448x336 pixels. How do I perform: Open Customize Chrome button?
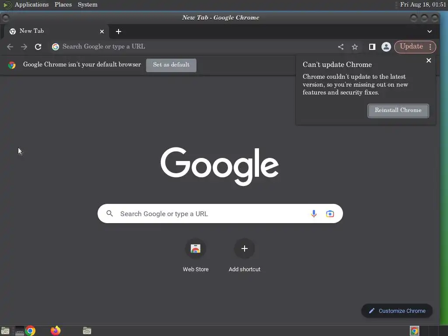tap(397, 311)
